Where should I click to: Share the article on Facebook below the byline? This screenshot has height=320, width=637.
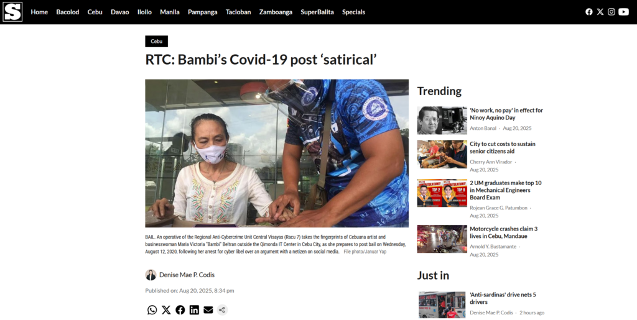(x=180, y=310)
